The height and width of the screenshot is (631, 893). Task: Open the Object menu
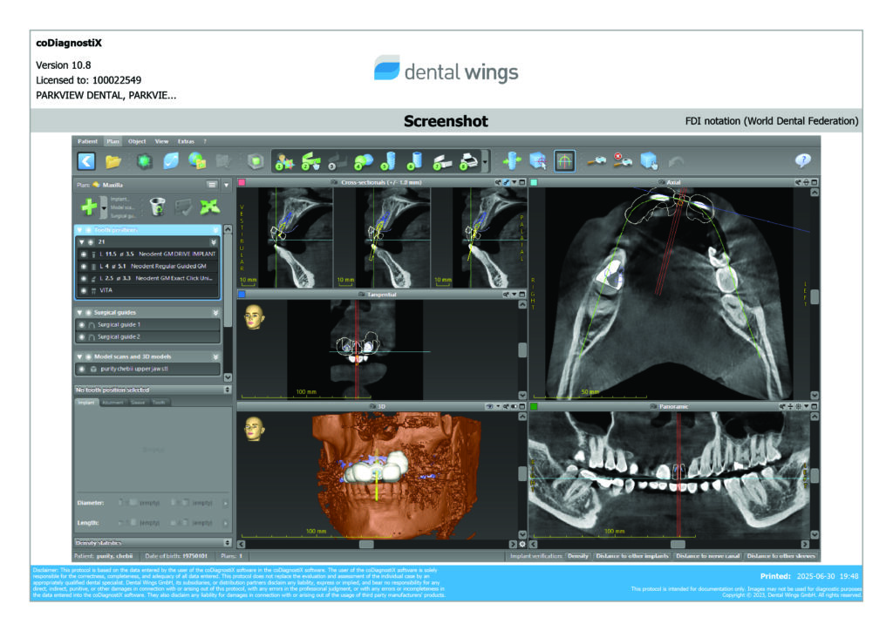[x=137, y=141]
